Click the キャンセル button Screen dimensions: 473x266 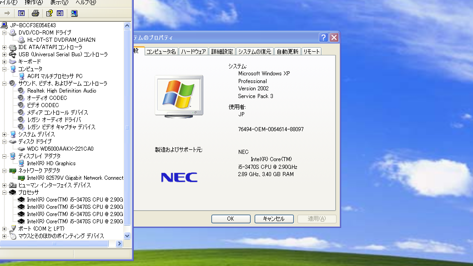pos(274,218)
